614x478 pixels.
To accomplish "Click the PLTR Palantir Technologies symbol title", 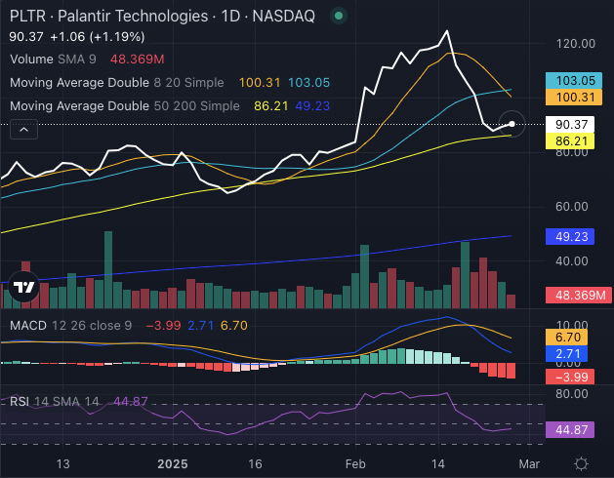I will click(x=162, y=16).
